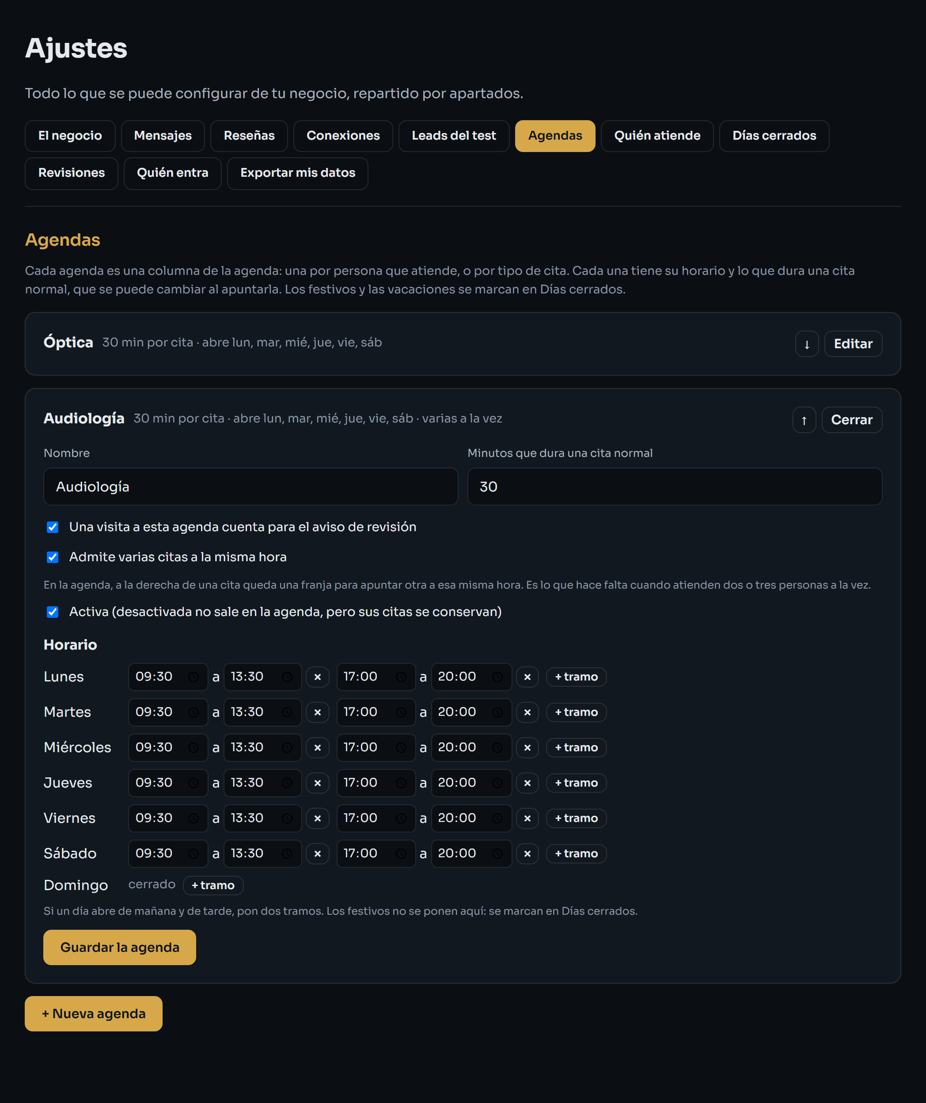
Task: Delete Jueves morning time slot
Action: (x=317, y=783)
